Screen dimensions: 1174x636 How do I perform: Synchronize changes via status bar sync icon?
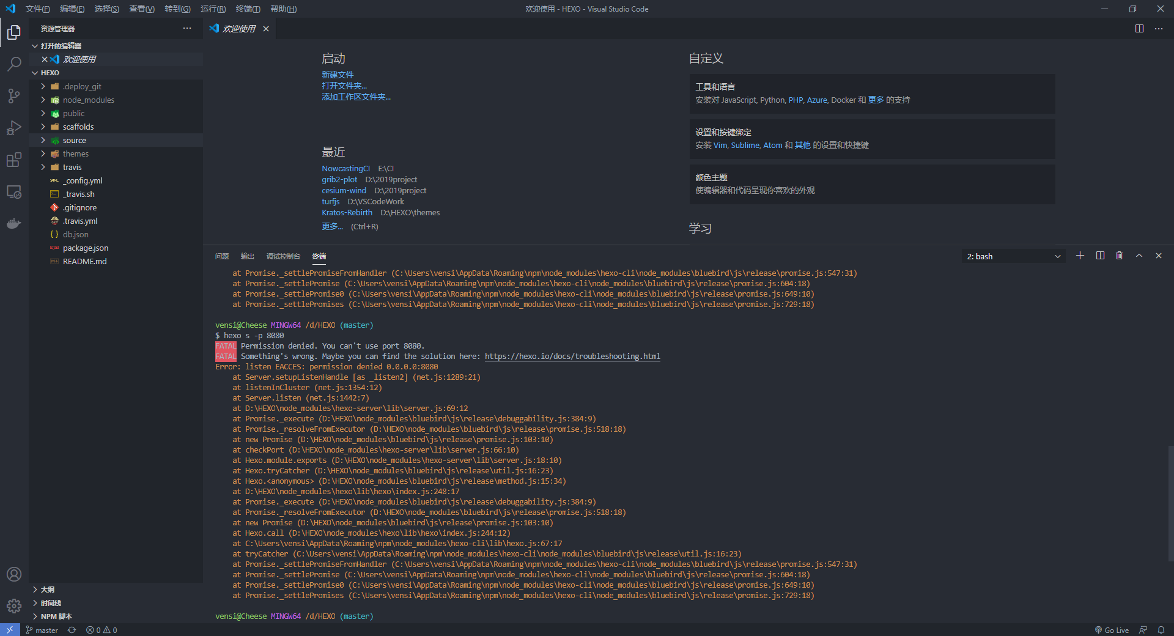pyautogui.click(x=72, y=630)
